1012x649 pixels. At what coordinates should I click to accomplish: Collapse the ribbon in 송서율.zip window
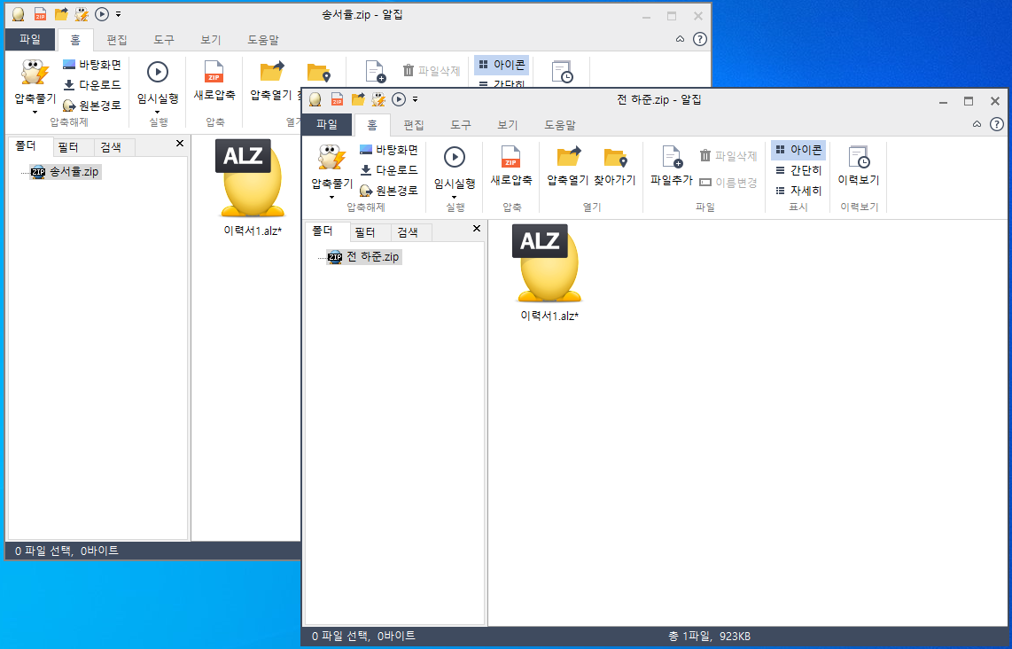tap(680, 39)
